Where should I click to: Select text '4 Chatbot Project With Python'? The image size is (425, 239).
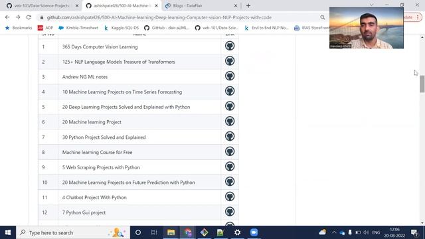[x=94, y=198]
